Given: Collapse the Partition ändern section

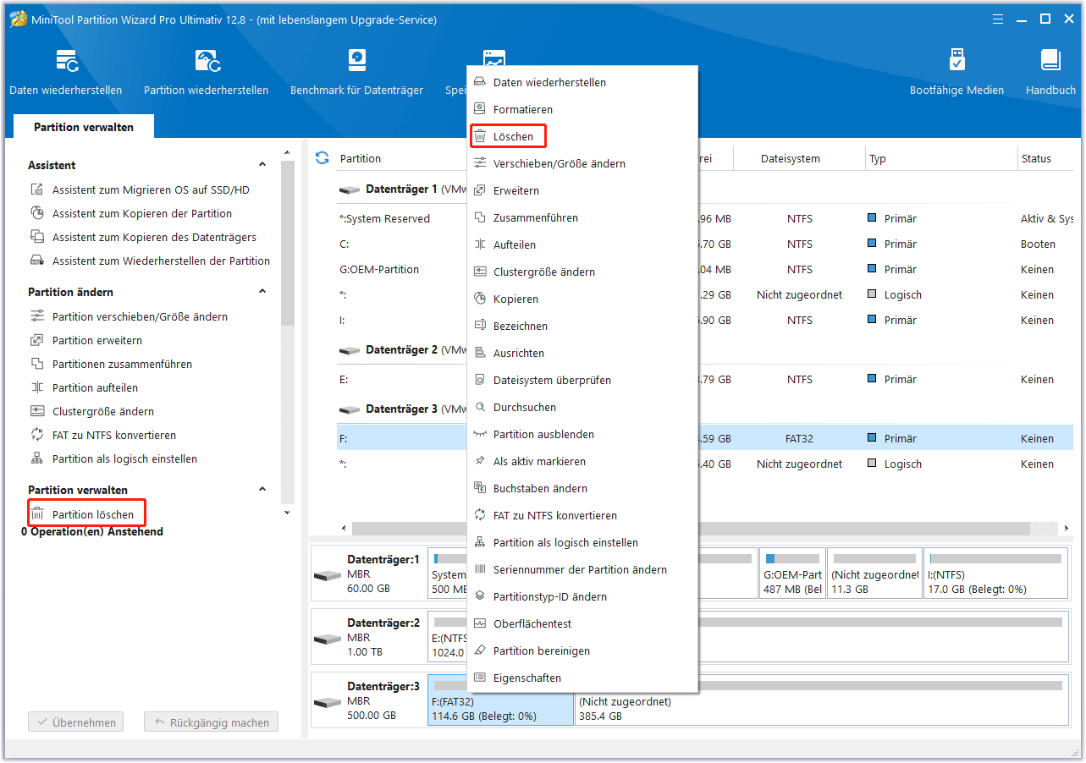Looking at the screenshot, I should pyautogui.click(x=262, y=292).
